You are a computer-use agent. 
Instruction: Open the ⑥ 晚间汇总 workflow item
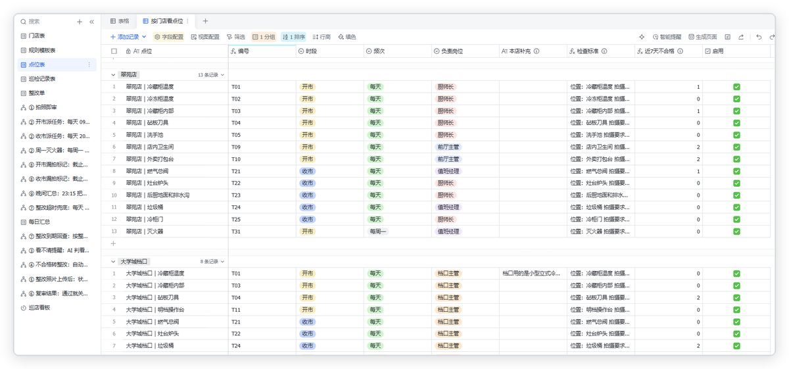tap(57, 193)
